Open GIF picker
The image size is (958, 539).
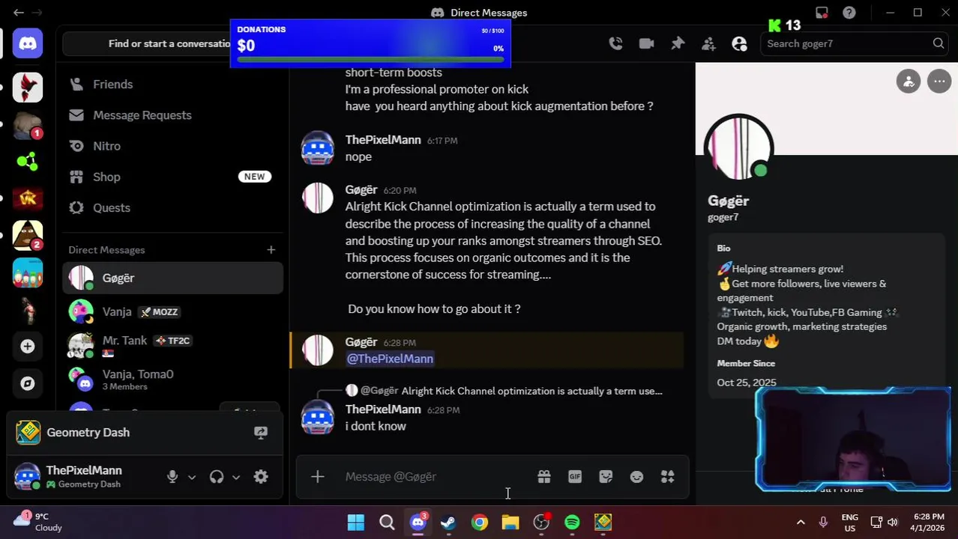click(575, 477)
